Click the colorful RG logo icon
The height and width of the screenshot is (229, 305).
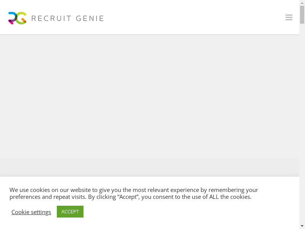18,18
